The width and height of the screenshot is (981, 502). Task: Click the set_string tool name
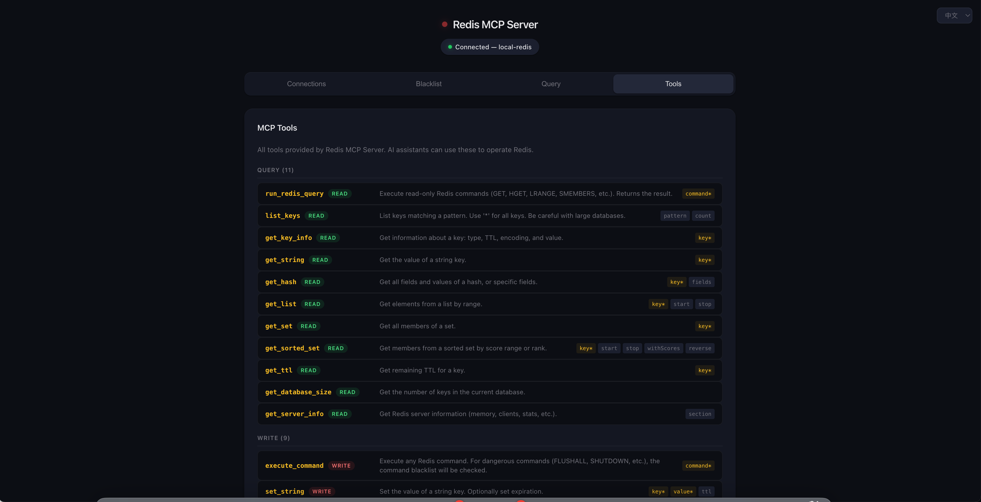click(284, 491)
